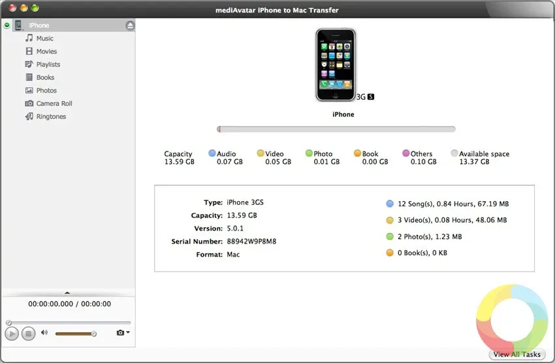
Task: Click the colorful task progress ring
Action: pyautogui.click(x=512, y=319)
